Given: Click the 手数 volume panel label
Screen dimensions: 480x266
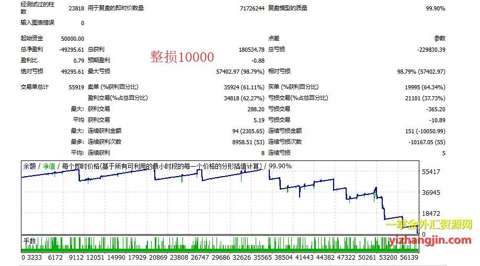Looking at the screenshot, I should (29, 241).
